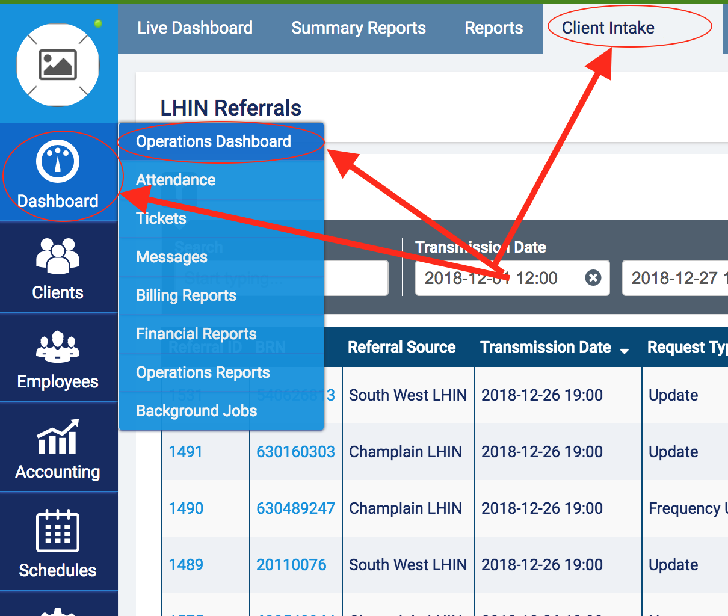Switch to Summary Reports tab
Screen dimensions: 728x616
point(359,28)
